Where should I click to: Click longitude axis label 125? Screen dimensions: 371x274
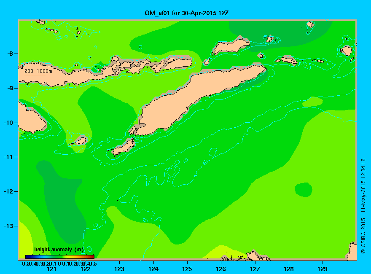pyautogui.click(x=187, y=269)
